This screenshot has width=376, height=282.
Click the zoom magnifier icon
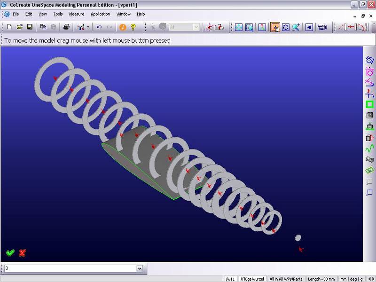coord(296,27)
